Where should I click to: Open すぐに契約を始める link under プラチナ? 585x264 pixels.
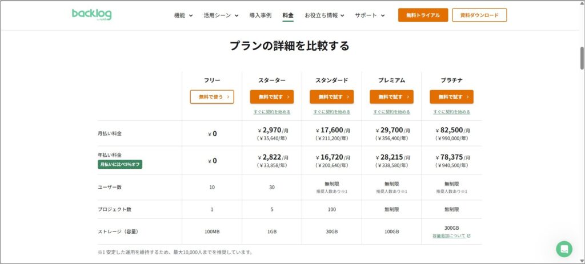451,112
